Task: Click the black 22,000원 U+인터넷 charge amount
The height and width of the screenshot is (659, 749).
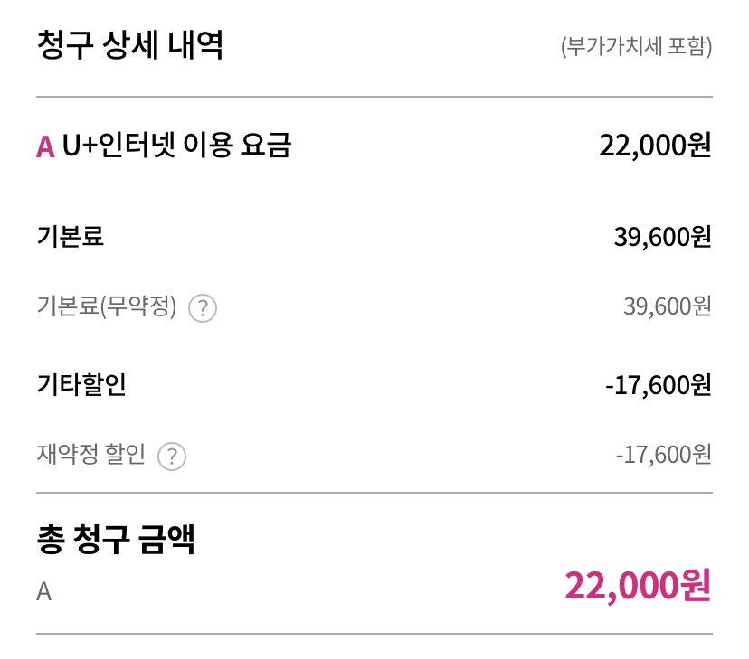Action: click(x=655, y=146)
